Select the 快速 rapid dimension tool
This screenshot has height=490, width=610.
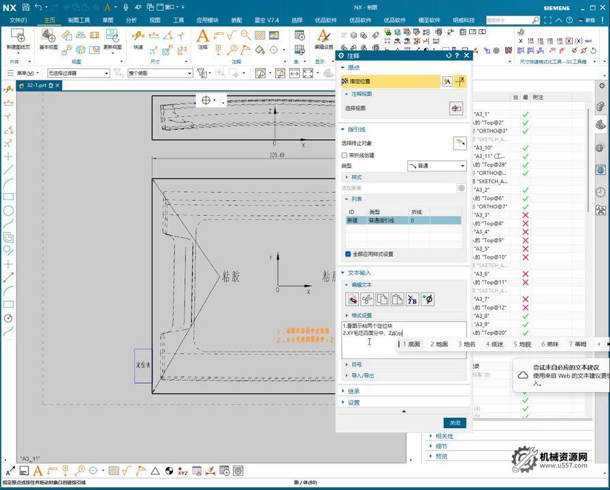pos(138,37)
